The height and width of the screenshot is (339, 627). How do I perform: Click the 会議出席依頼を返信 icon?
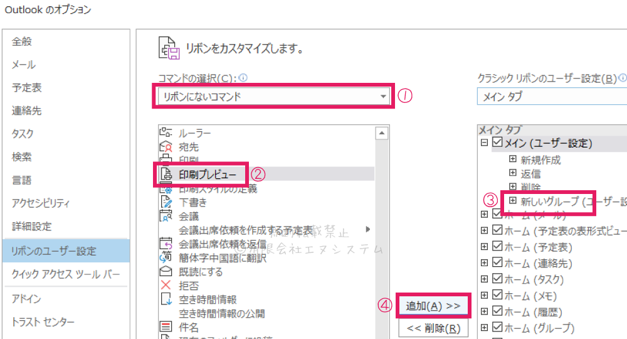[x=166, y=244]
